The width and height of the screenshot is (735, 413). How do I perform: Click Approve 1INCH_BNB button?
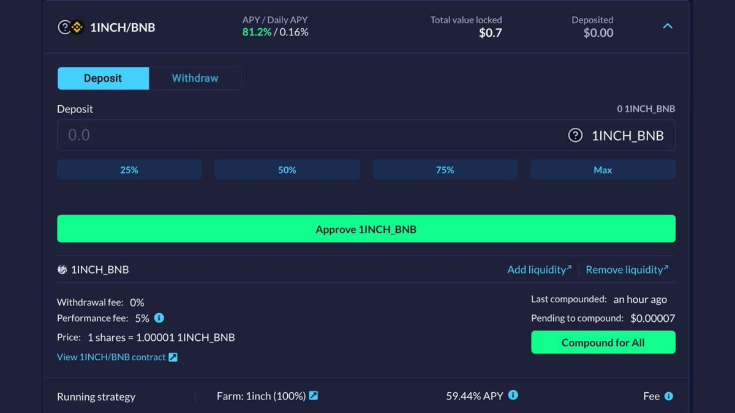point(366,229)
